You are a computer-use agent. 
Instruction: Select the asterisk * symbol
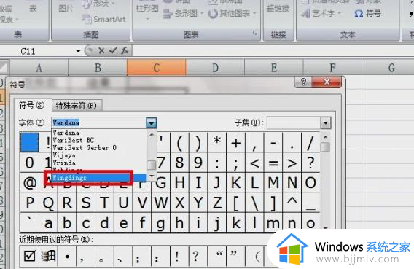coord(217,142)
